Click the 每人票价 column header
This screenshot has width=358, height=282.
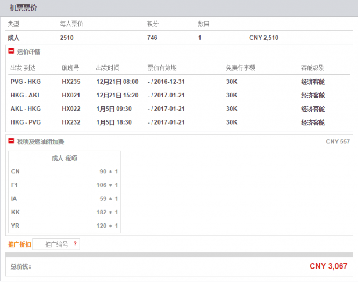(x=71, y=24)
